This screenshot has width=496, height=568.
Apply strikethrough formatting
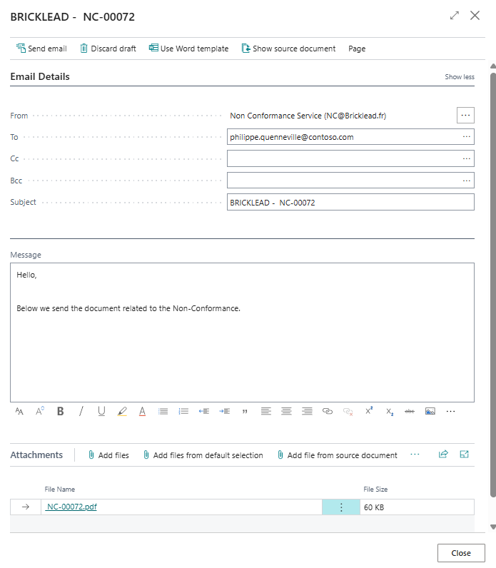pyautogui.click(x=410, y=411)
